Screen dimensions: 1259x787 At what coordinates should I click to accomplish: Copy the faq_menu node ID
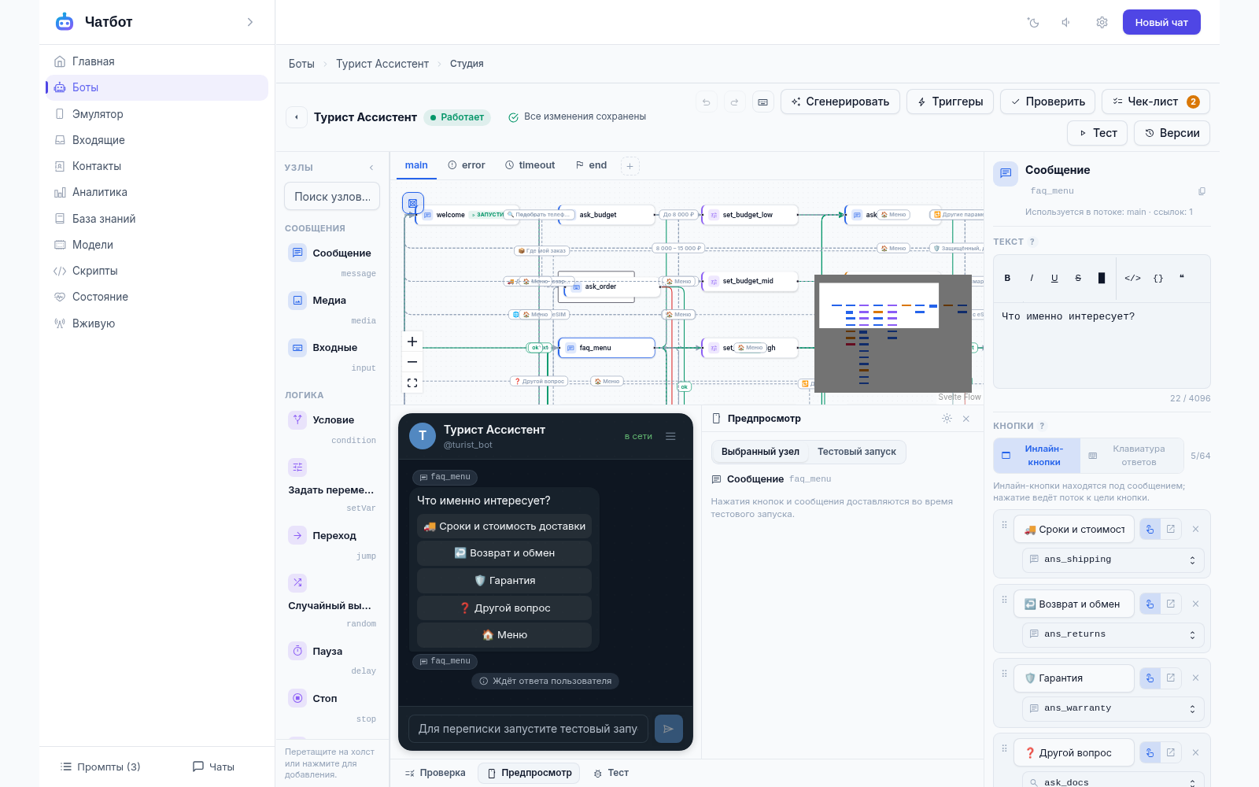point(1202,191)
